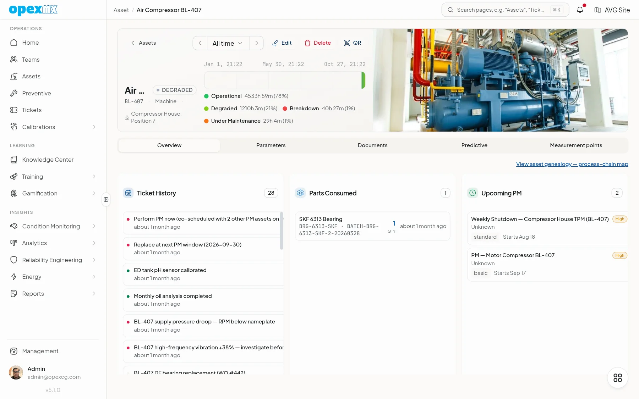Click the asset status timeline bar
The height and width of the screenshot is (399, 639).
(285, 80)
